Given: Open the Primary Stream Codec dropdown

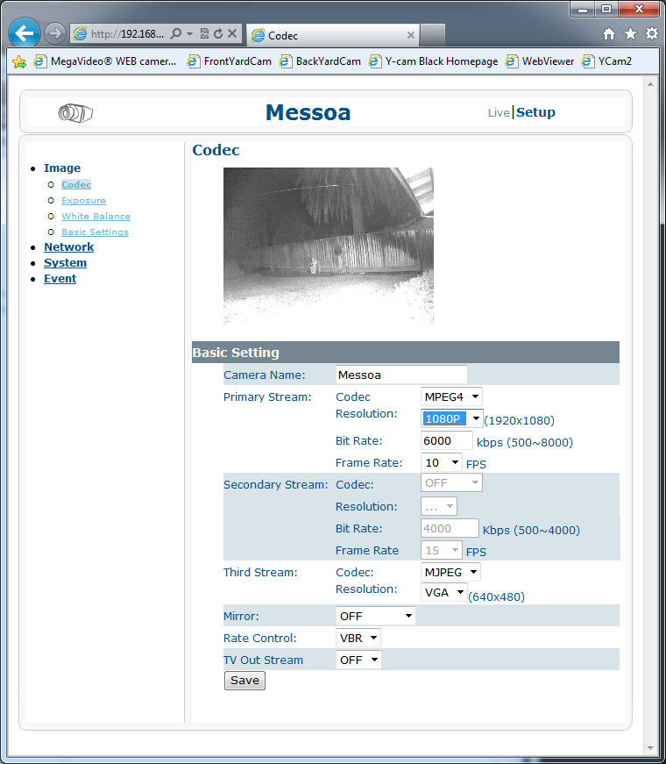Looking at the screenshot, I should (x=451, y=396).
